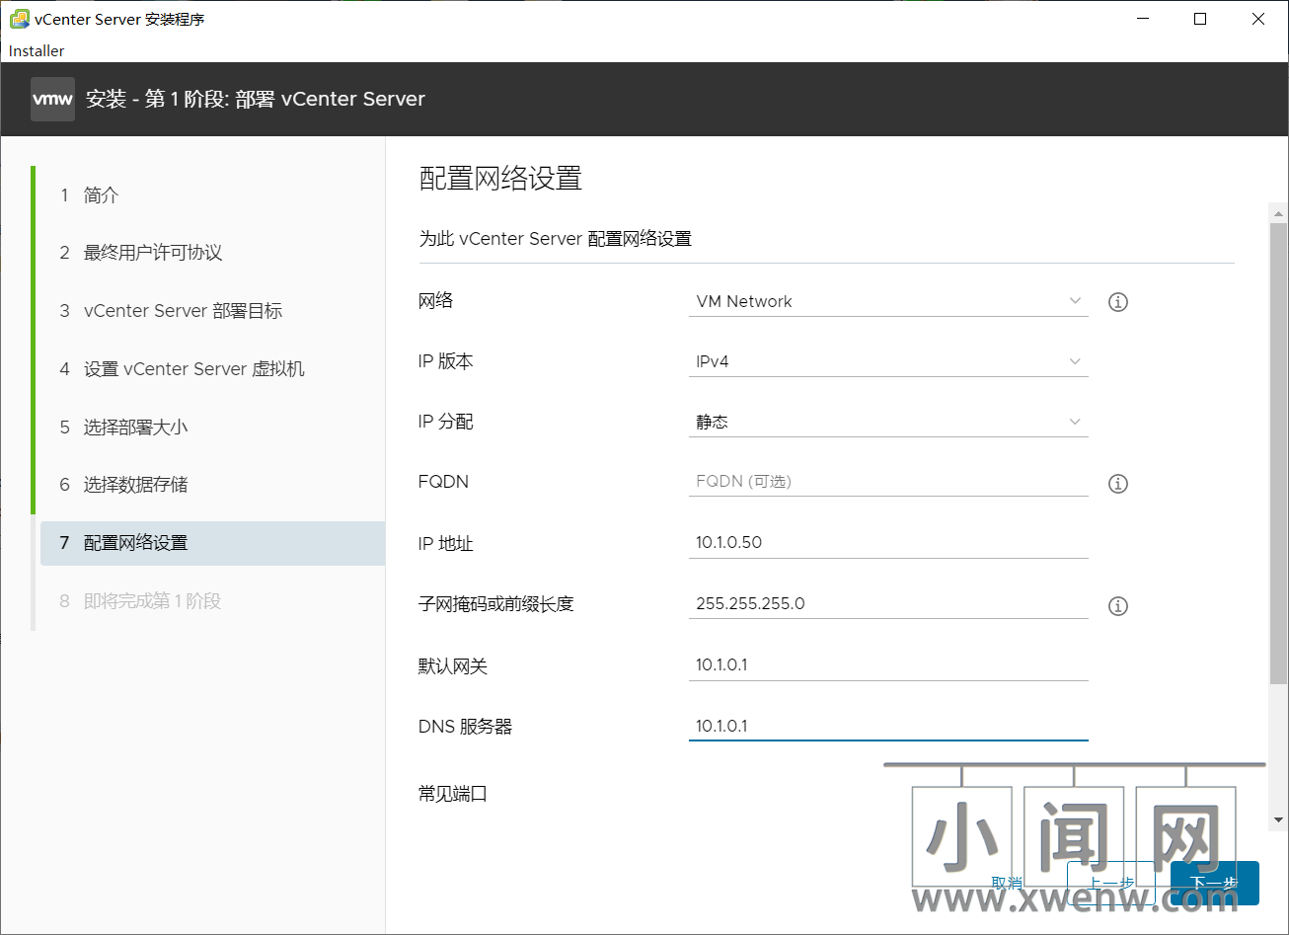Click the vmw logo in the header
Screen dimensions: 1289x935
point(52,99)
